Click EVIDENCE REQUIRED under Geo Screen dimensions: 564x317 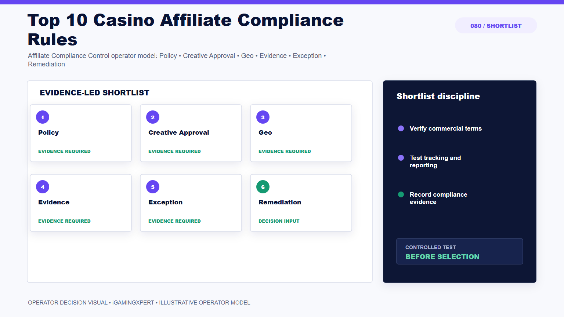285,151
